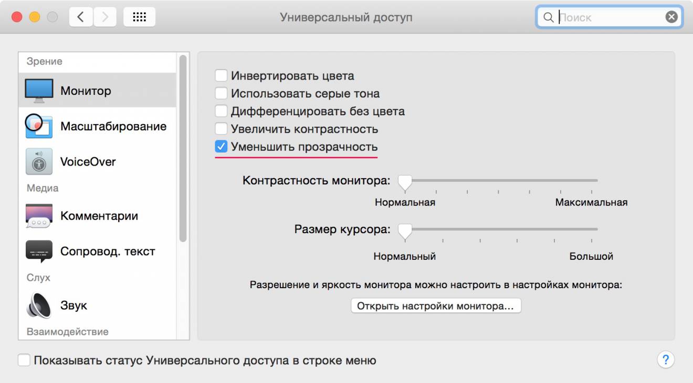Clear the search field with X icon
This screenshot has width=693, height=383.
coord(671,17)
